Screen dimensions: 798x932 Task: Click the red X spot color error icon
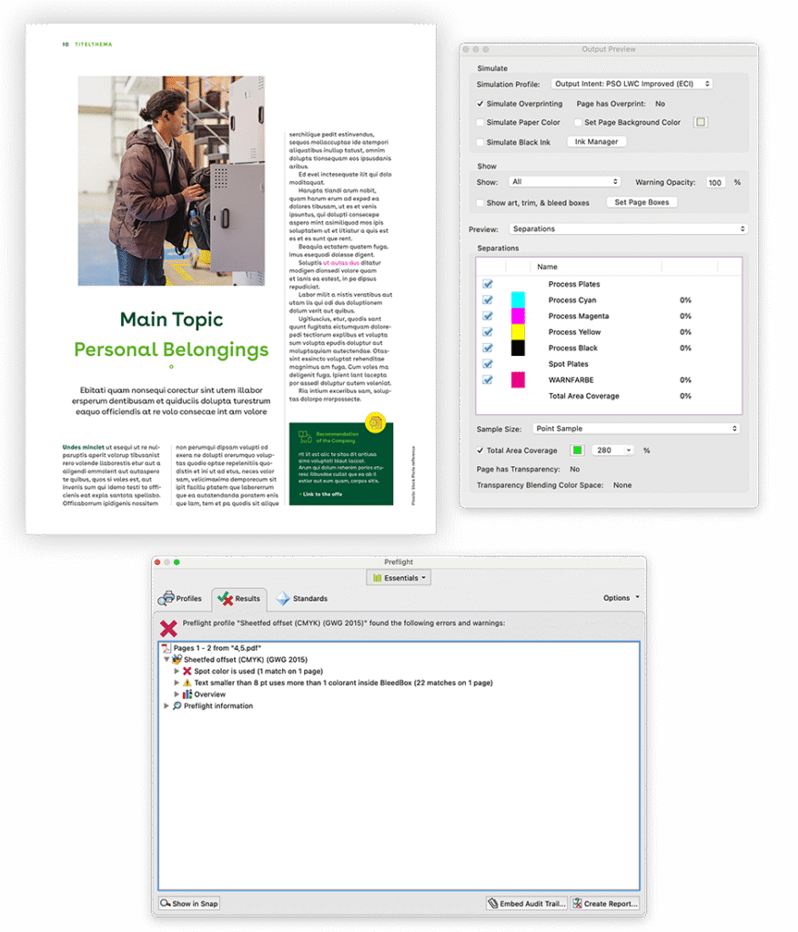click(187, 671)
